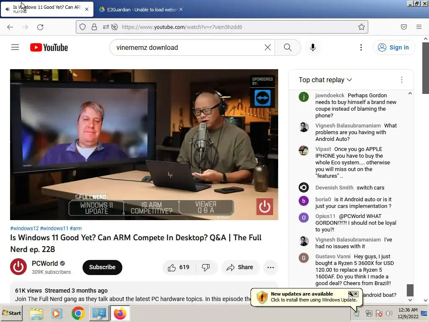This screenshot has height=322, width=429.
Task: Clear the search box with the X
Action: [x=268, y=47]
